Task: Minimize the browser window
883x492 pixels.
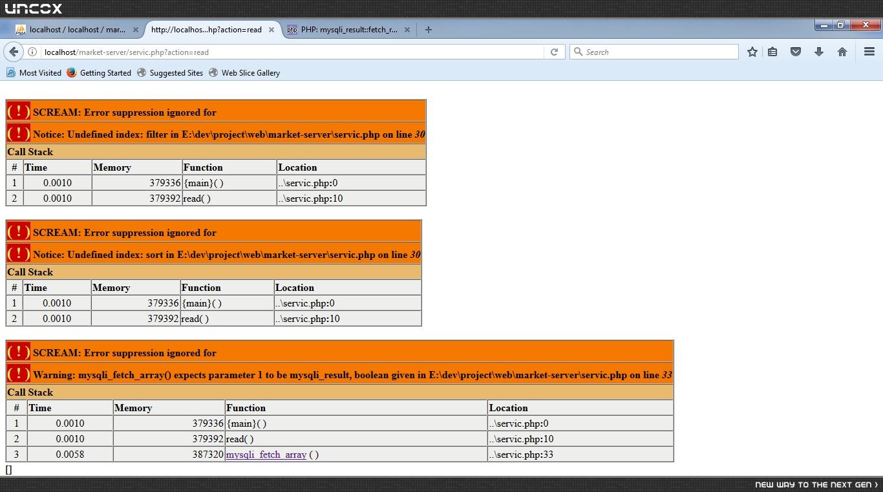Action: click(x=824, y=25)
